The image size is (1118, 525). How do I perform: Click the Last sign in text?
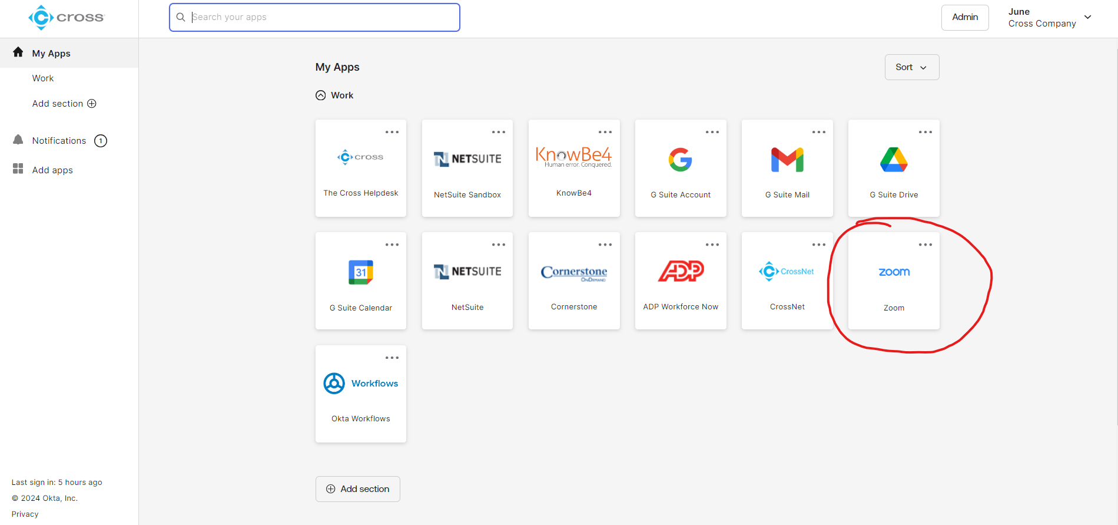tap(57, 482)
